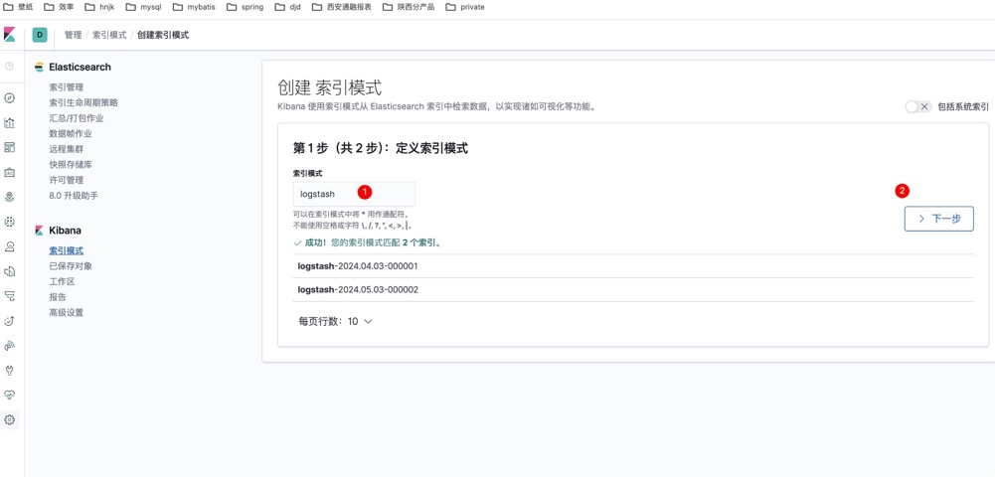Open the mysql bookmarks folder
Screen dimensions: 995x477
coord(143,7)
